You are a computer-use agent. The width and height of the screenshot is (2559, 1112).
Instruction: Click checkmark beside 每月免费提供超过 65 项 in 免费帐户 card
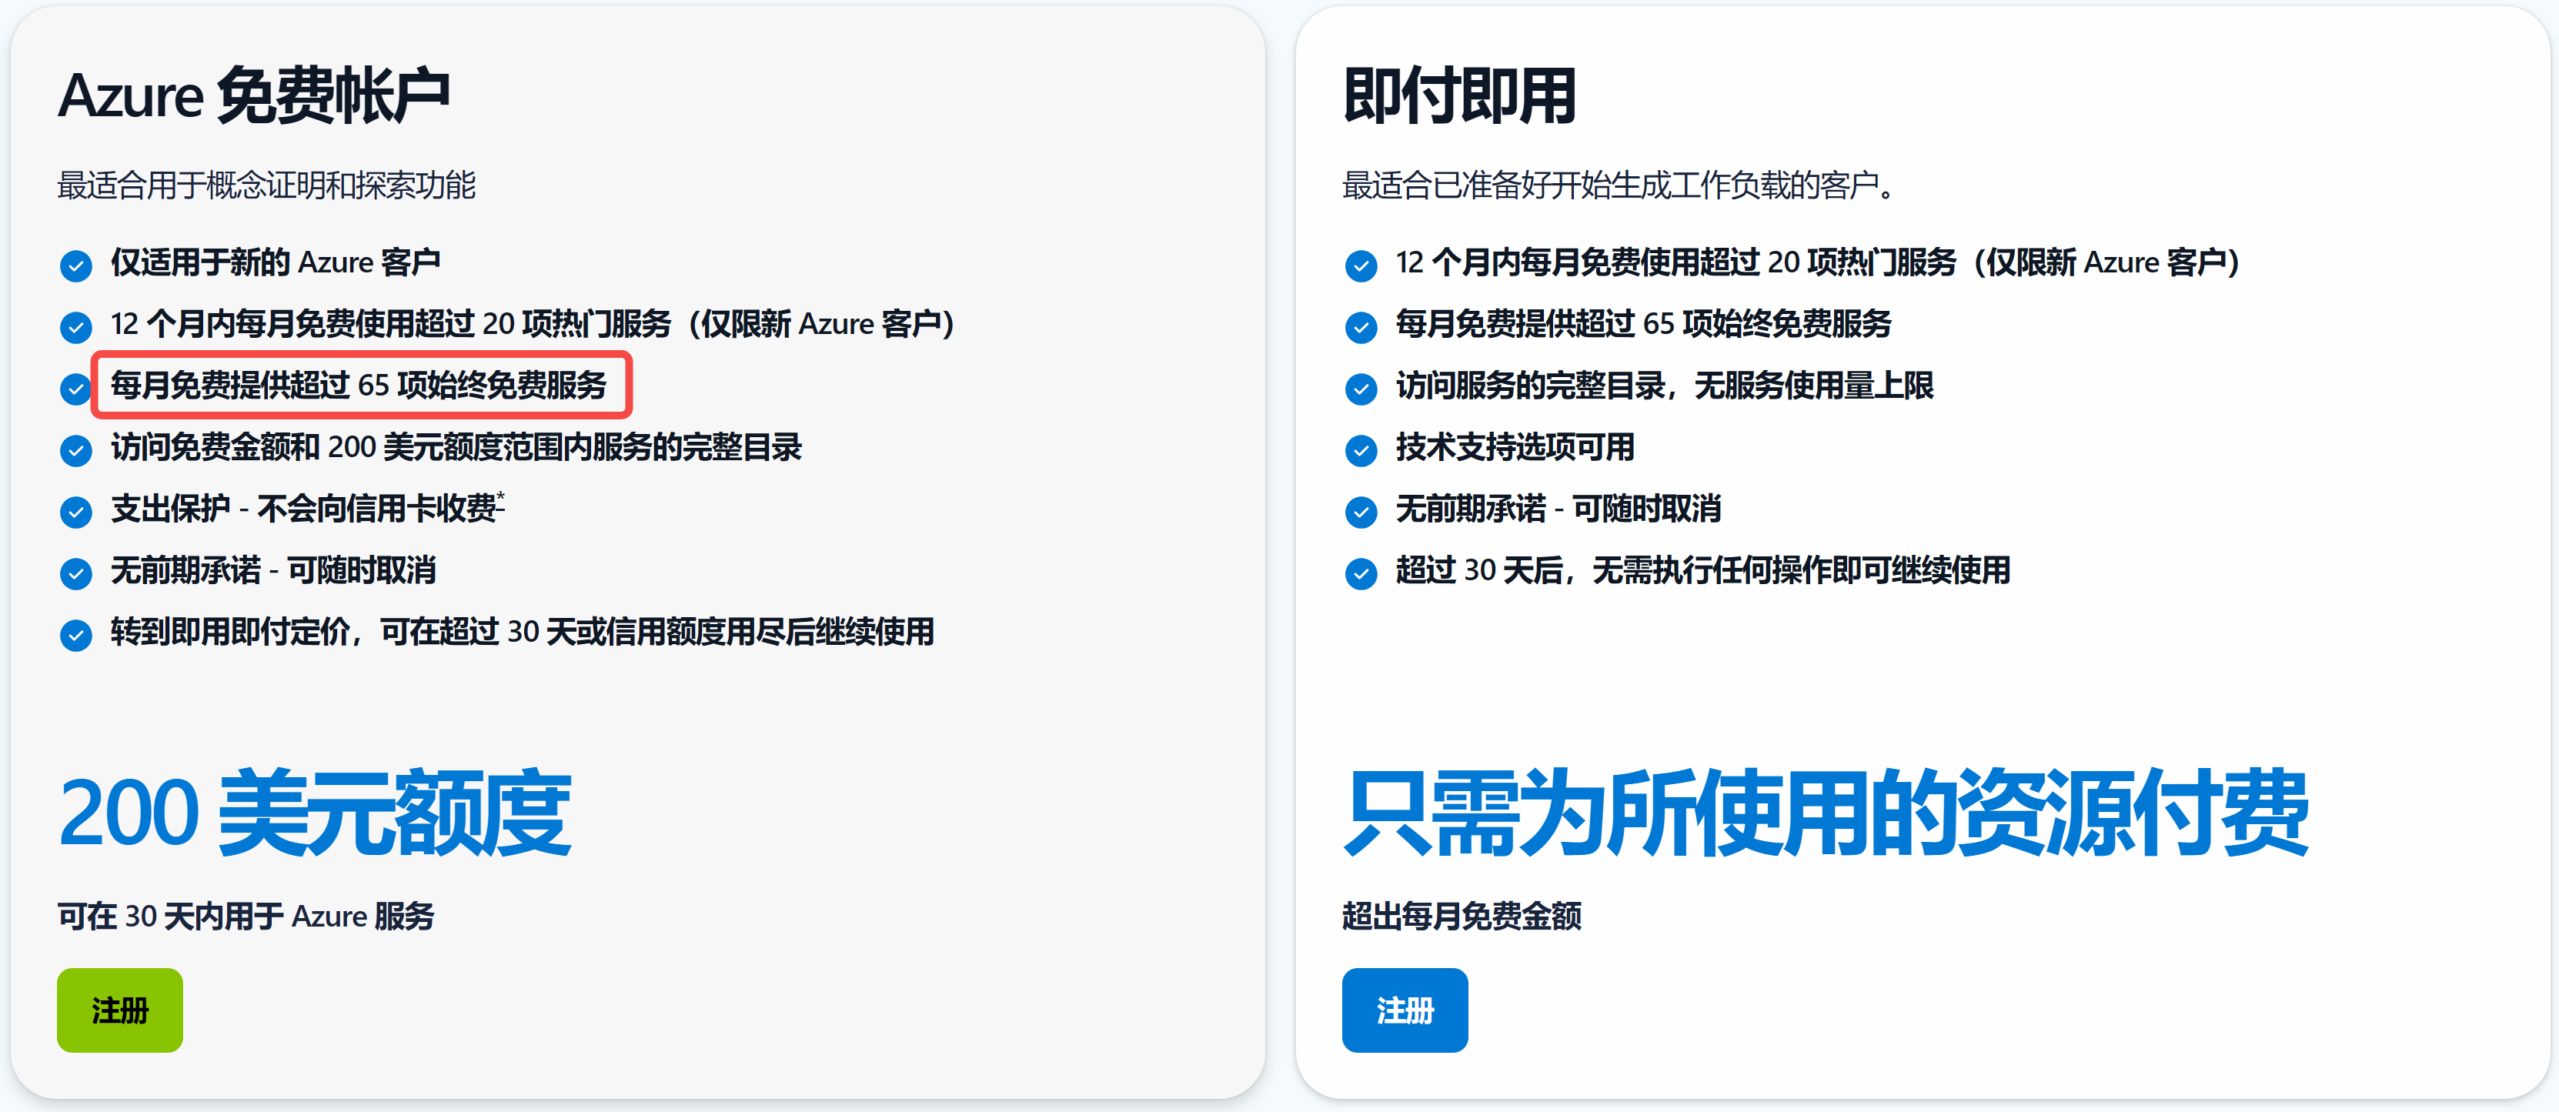click(75, 389)
